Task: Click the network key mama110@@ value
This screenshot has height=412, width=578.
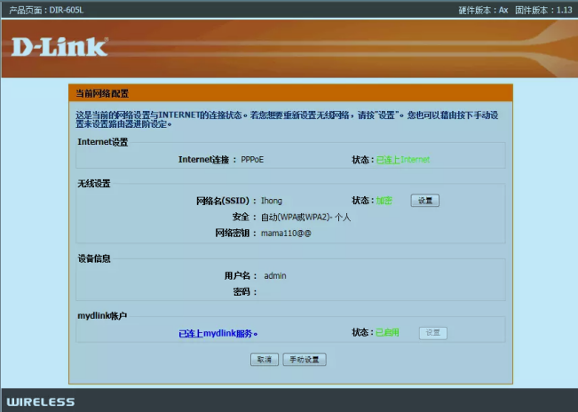Action: pos(286,234)
